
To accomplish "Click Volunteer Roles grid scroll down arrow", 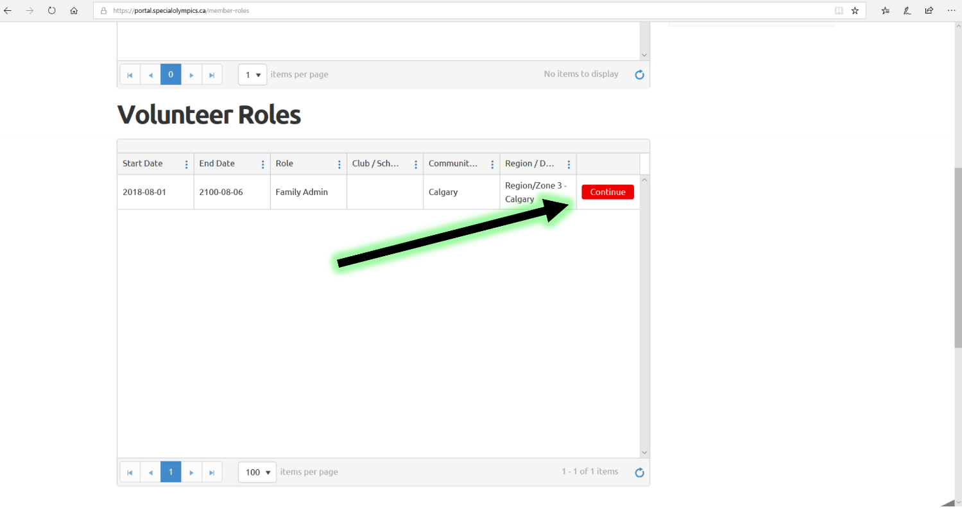I will (x=645, y=453).
